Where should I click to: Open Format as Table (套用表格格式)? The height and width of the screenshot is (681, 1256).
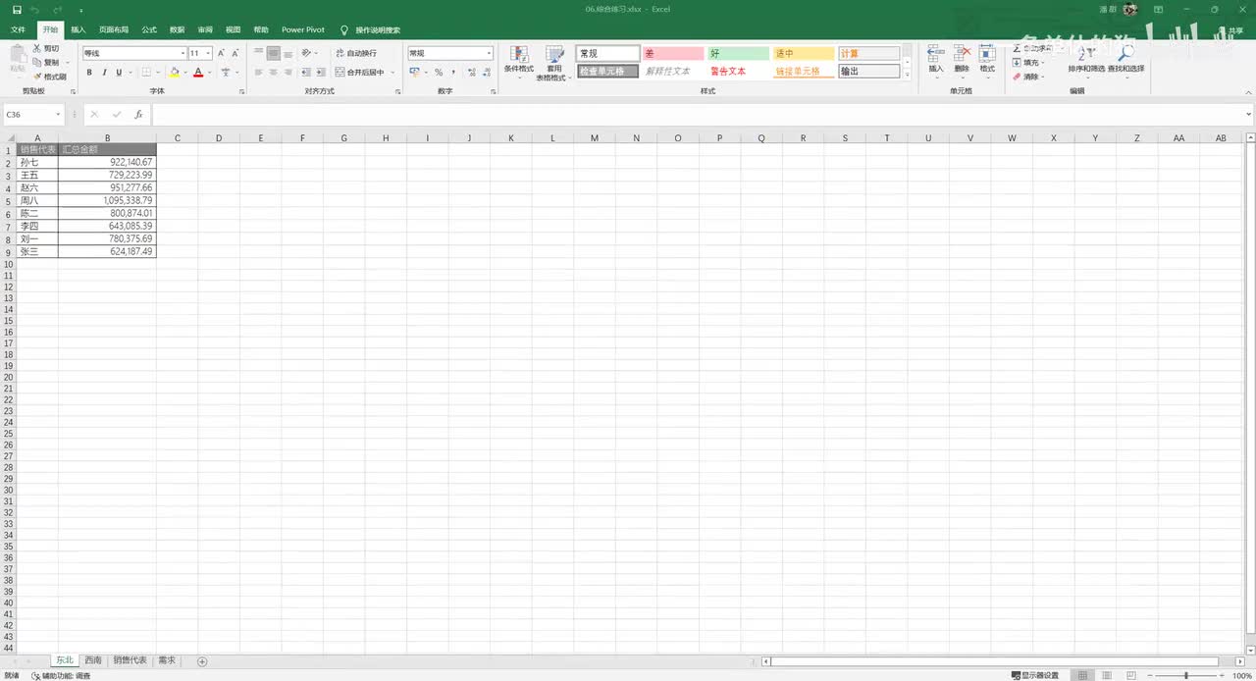(x=554, y=63)
